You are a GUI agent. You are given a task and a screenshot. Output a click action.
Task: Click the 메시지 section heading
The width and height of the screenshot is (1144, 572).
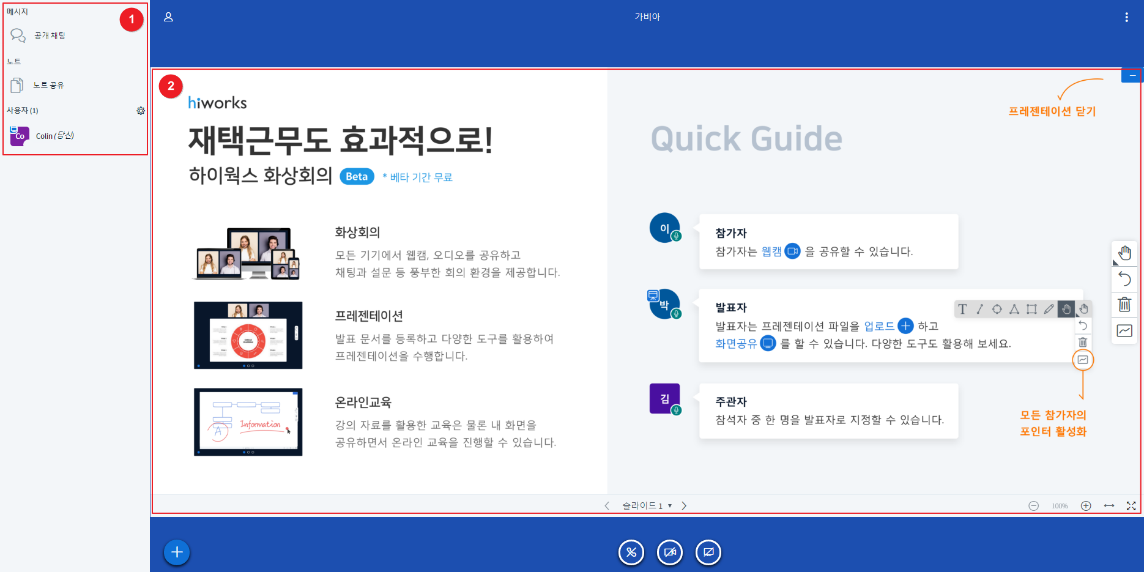coord(17,12)
